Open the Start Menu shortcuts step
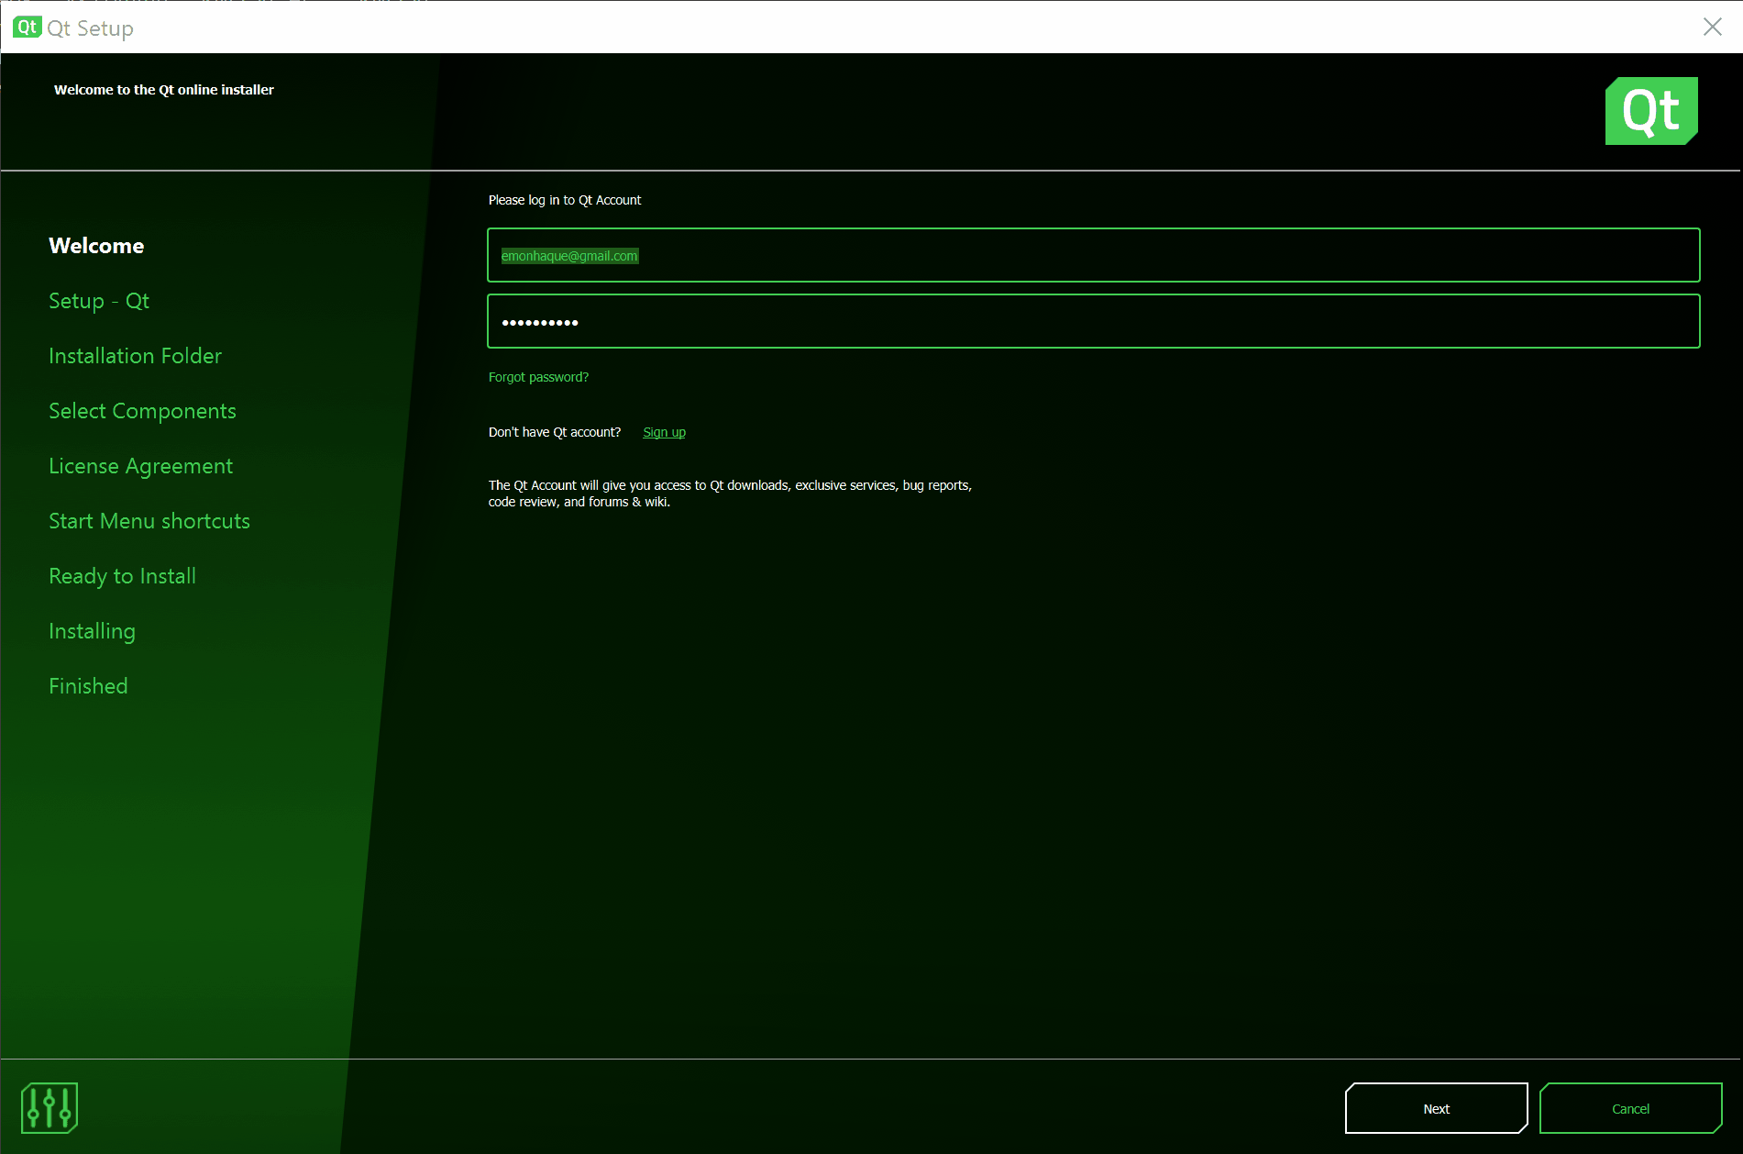Viewport: 1743px width, 1154px height. [149, 520]
